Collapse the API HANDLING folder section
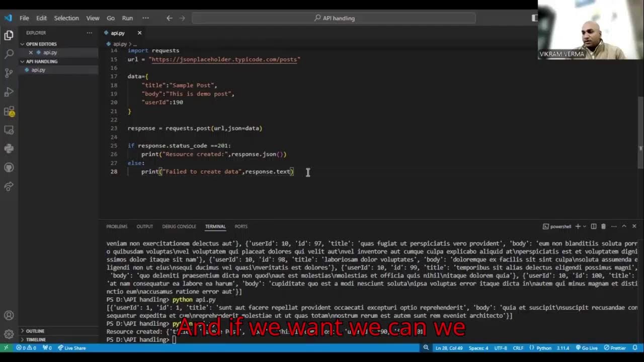 click(41, 61)
